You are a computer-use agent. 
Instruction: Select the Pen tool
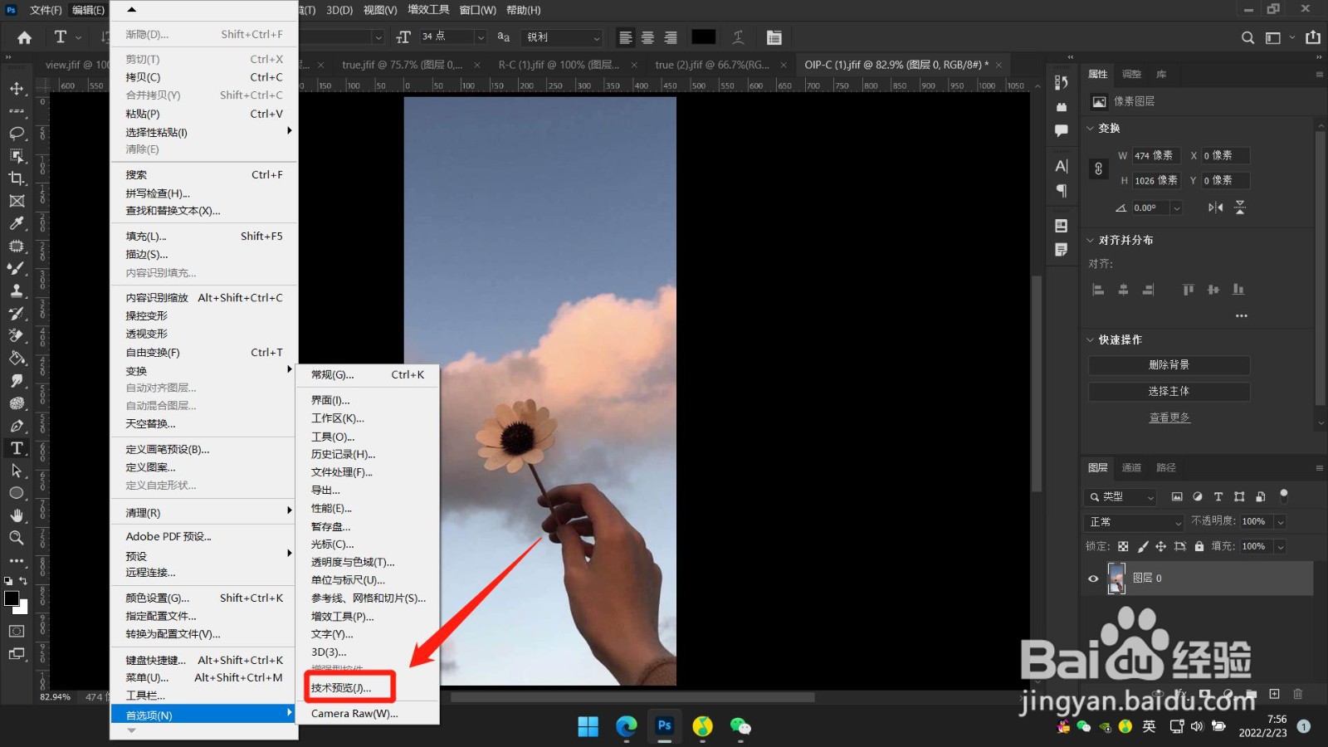(x=17, y=426)
